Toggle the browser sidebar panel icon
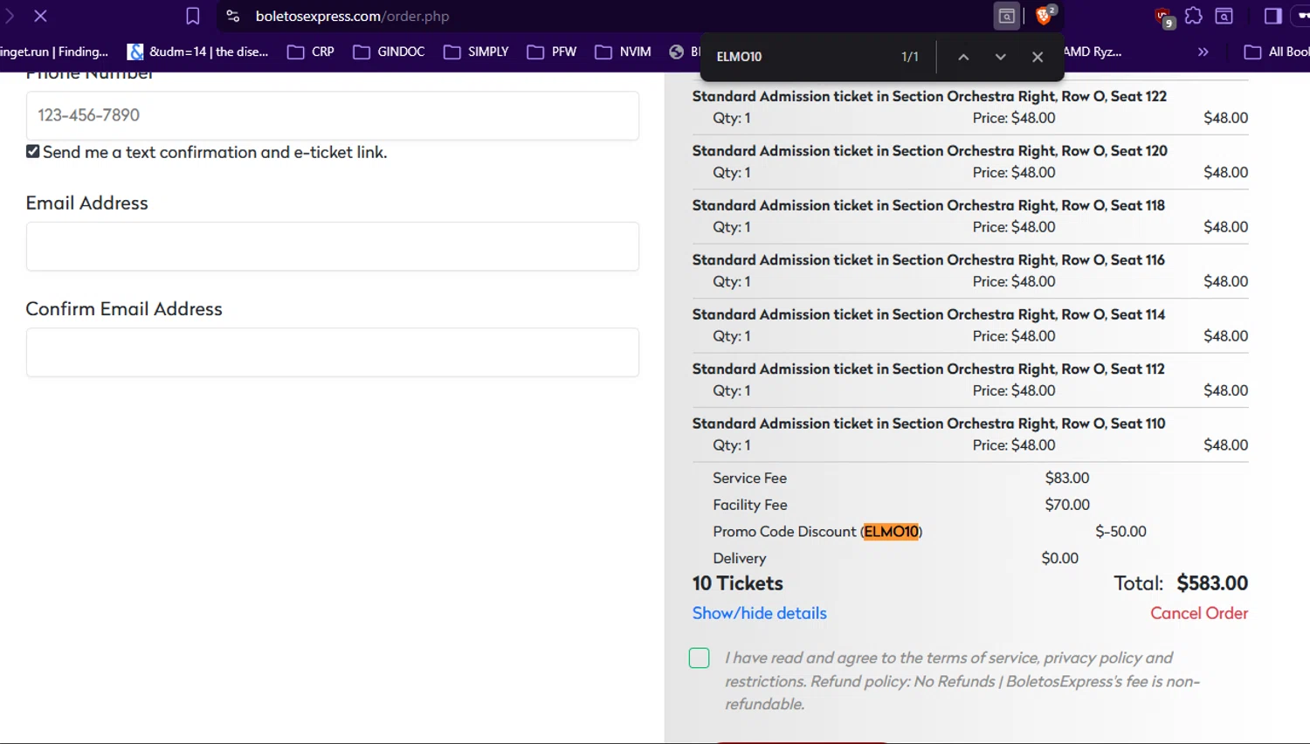 click(1273, 16)
